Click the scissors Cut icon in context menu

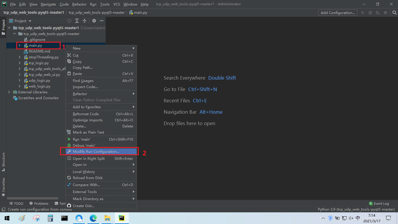(x=69, y=55)
